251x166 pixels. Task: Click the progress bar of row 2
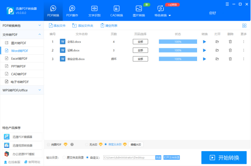178,50
